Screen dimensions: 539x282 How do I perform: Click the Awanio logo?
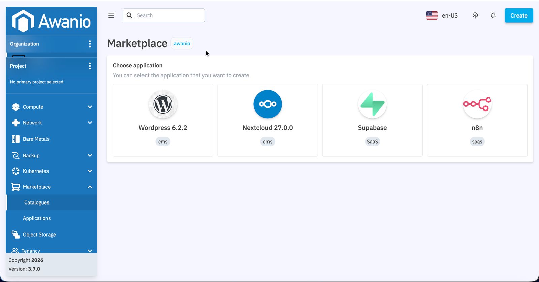coord(51,21)
